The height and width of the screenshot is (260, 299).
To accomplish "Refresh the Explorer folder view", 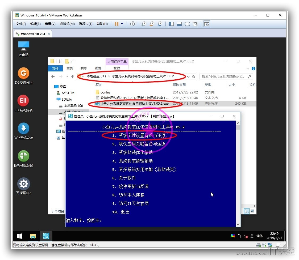I will (194, 76).
